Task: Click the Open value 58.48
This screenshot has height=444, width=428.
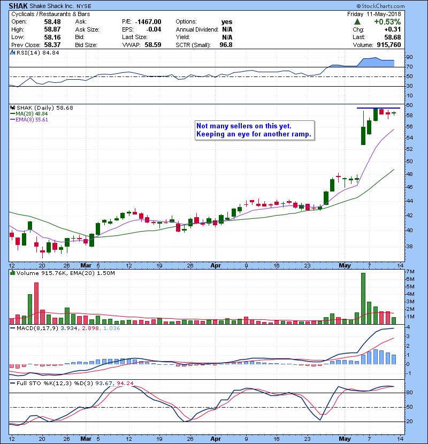Action: click(52, 22)
